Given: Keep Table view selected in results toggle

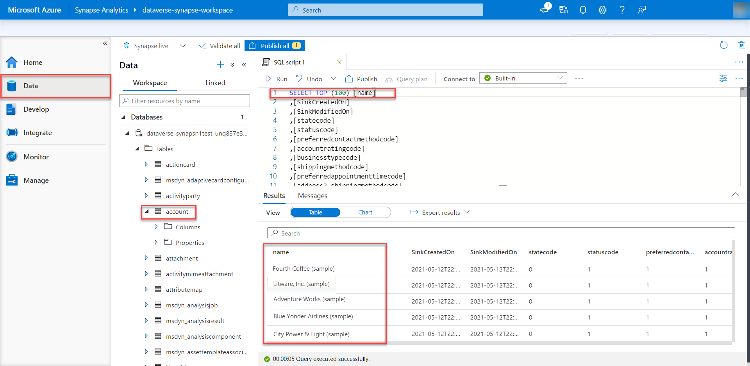Looking at the screenshot, I should point(315,212).
